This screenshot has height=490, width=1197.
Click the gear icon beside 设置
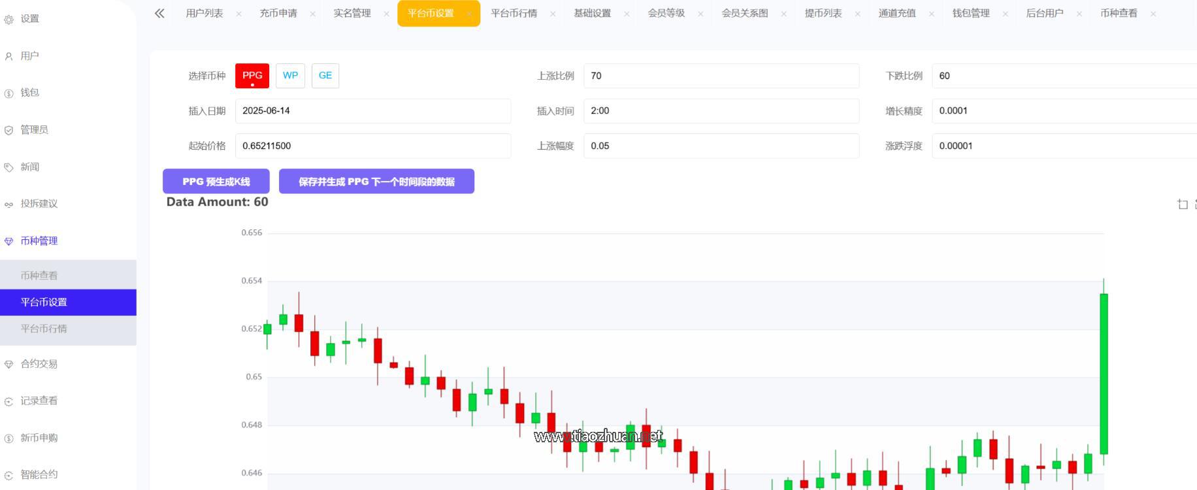click(x=8, y=20)
